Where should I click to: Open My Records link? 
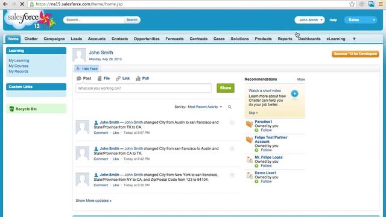19,71
